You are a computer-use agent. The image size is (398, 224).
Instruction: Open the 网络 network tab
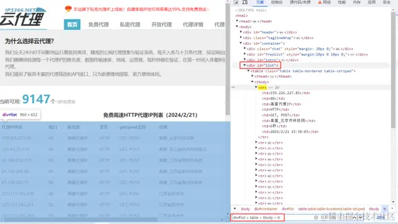click(326, 2)
